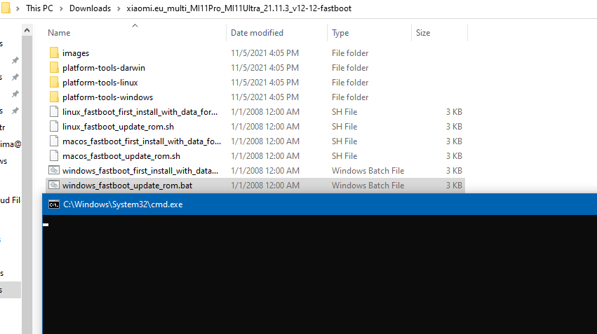Click the windows_fastboot_update_rom.bat batch icon
597x334 pixels.
(54, 185)
